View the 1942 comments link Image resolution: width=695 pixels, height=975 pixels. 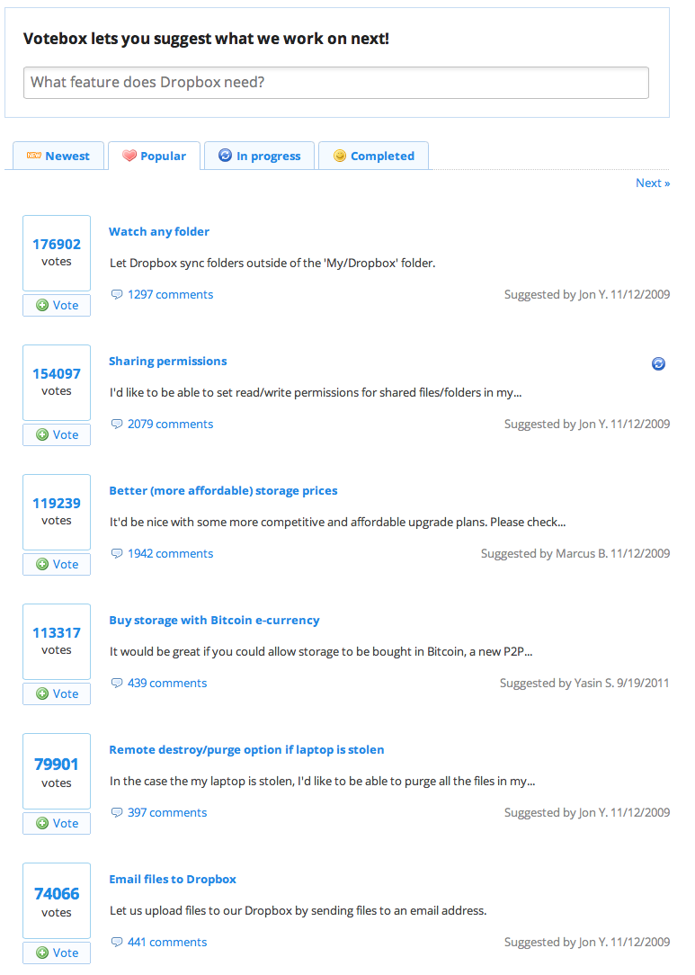point(170,553)
